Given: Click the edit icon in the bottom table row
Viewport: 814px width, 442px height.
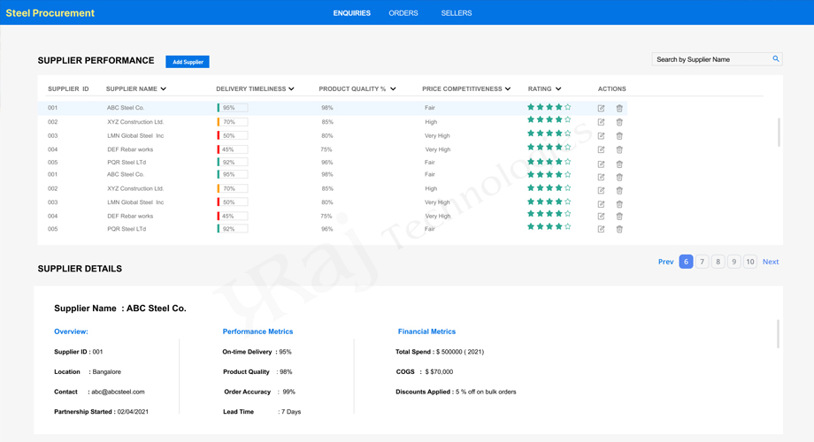Looking at the screenshot, I should [601, 229].
